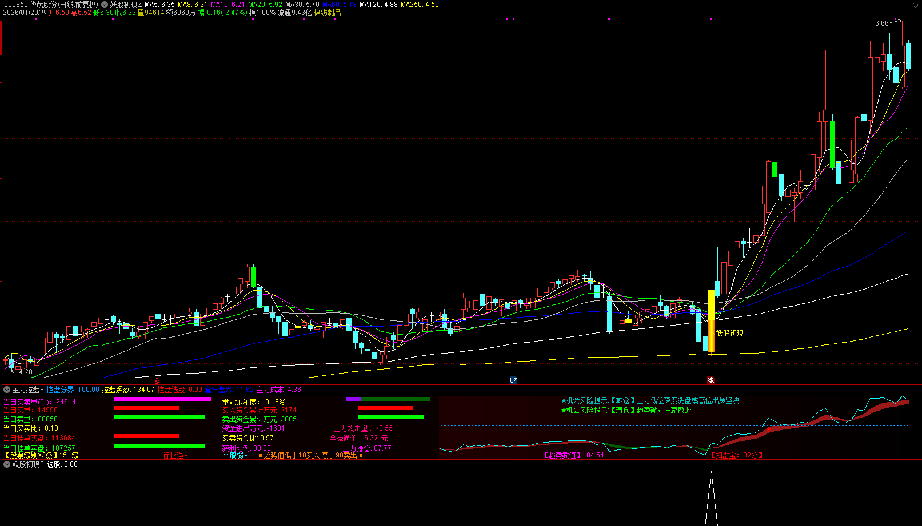Click the 主力成本: 4.36 value
This screenshot has width=922, height=526.
[x=279, y=390]
